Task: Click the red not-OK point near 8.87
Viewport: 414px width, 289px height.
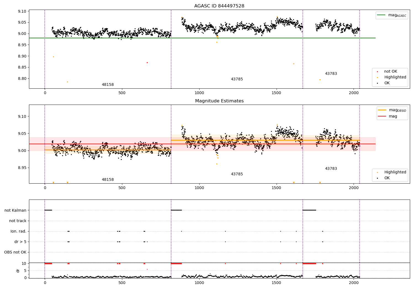Action: 147,62
